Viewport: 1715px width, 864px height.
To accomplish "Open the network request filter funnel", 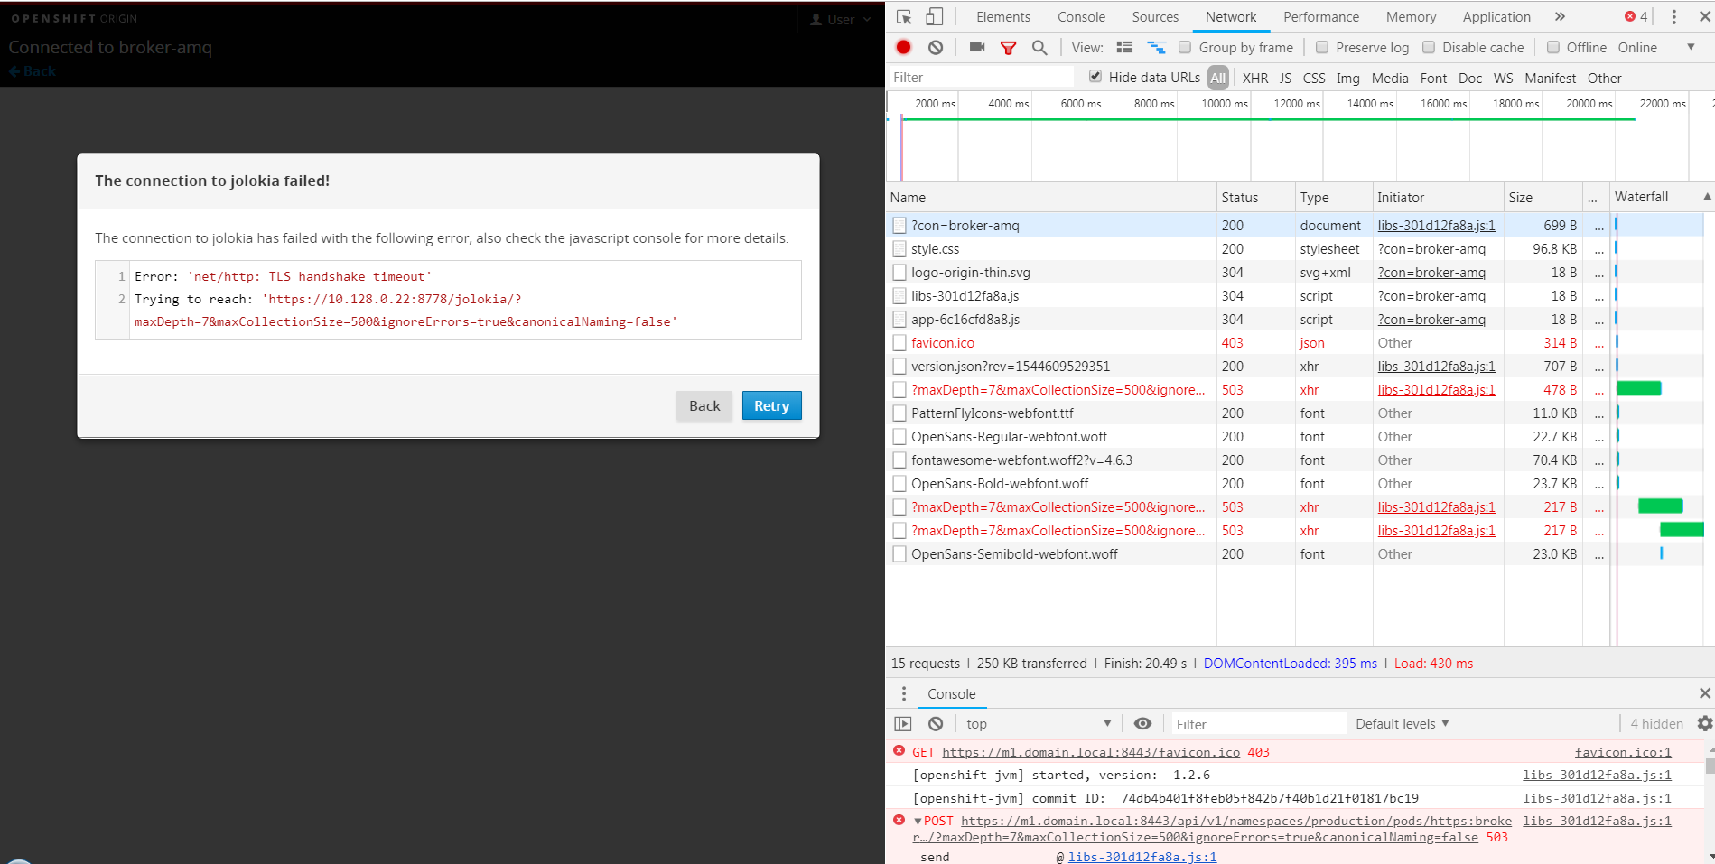I will click(x=1008, y=47).
